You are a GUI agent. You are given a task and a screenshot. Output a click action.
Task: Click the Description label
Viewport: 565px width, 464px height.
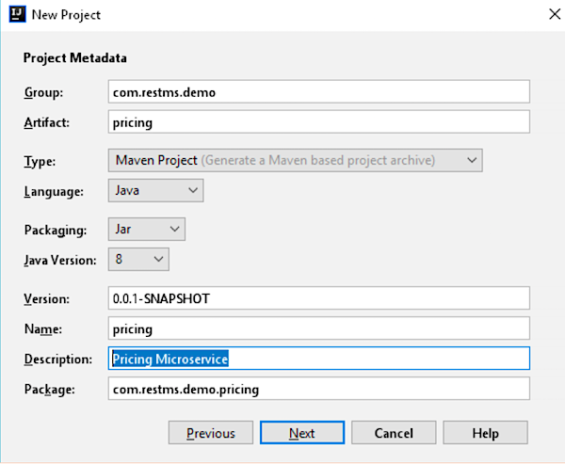56,360
